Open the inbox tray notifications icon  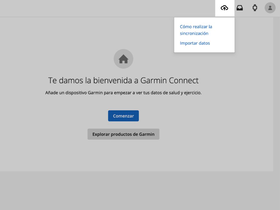240,8
